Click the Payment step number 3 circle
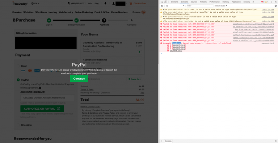Viewport: 278px width, 143px height. click(x=104, y=20)
